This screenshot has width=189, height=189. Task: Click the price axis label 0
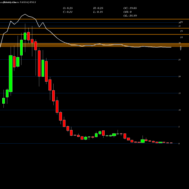[x=179, y=144]
